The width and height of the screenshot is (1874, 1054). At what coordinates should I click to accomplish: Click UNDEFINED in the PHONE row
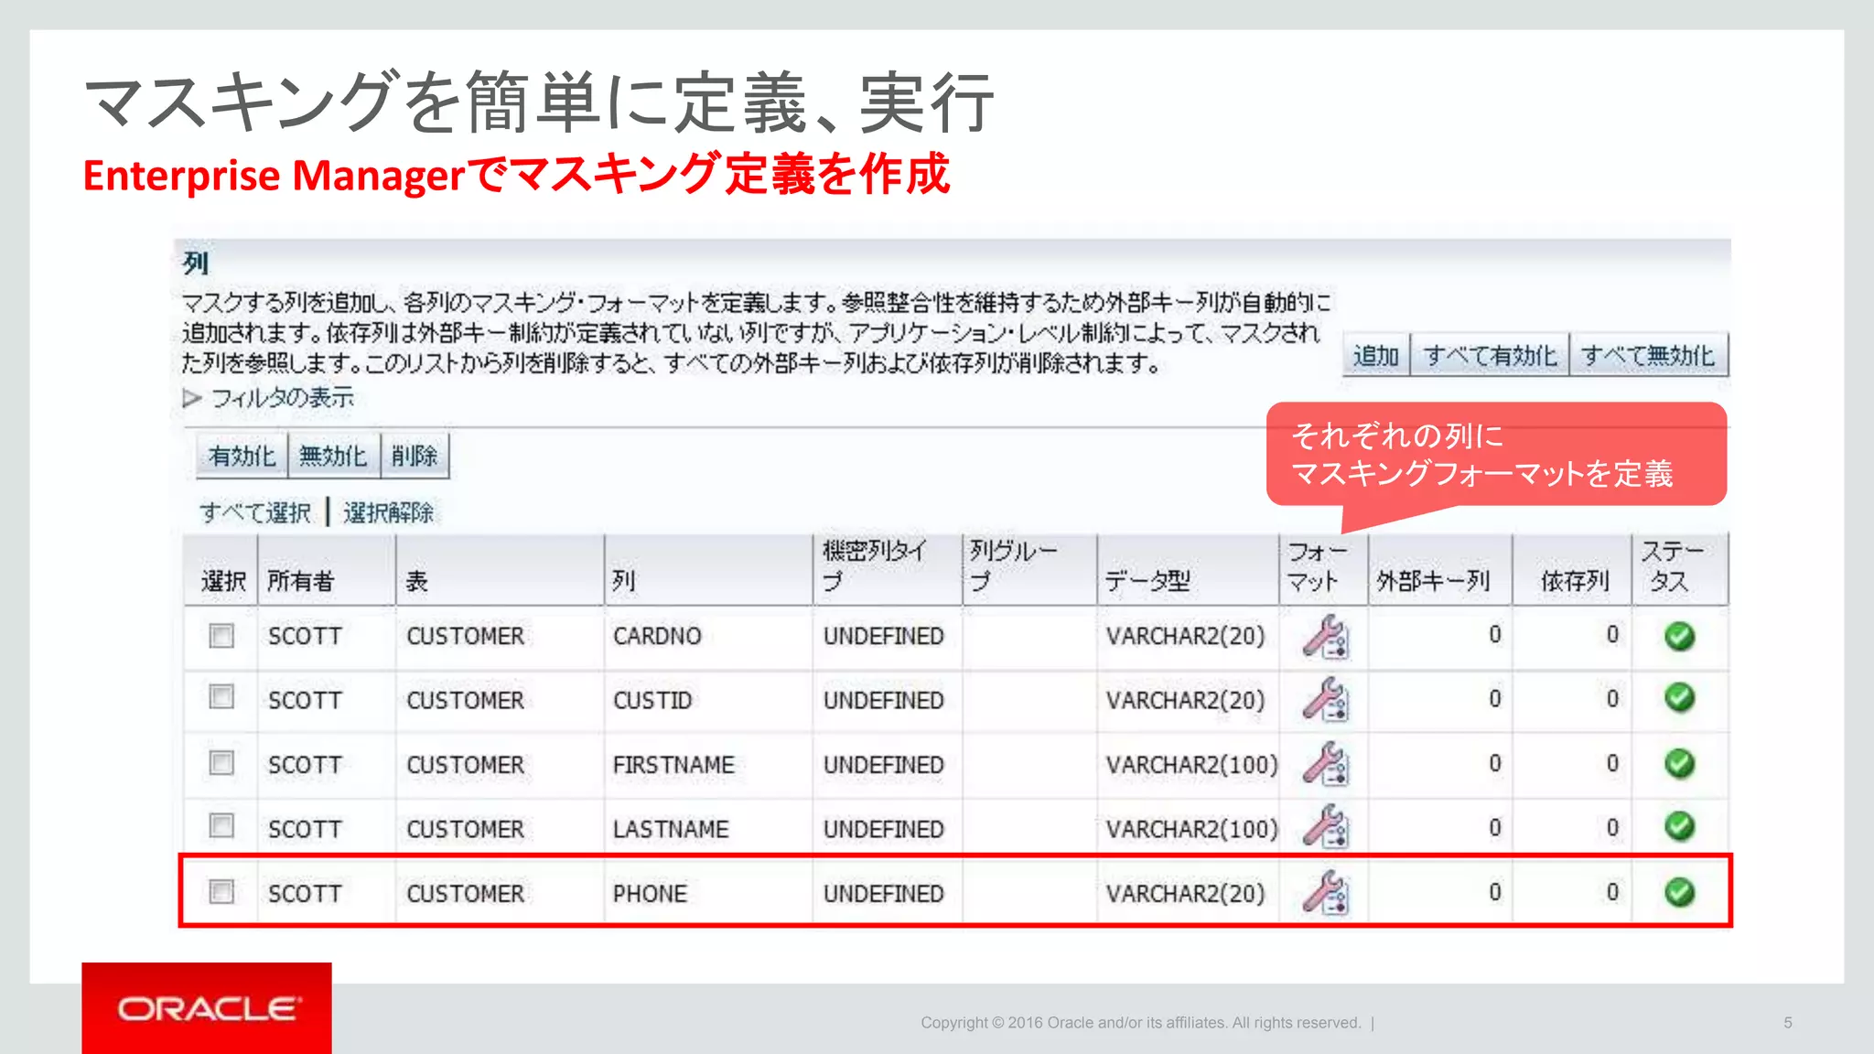(883, 894)
